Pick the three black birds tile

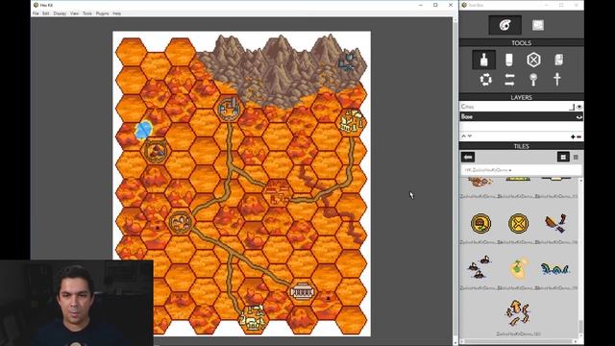pyautogui.click(x=480, y=268)
